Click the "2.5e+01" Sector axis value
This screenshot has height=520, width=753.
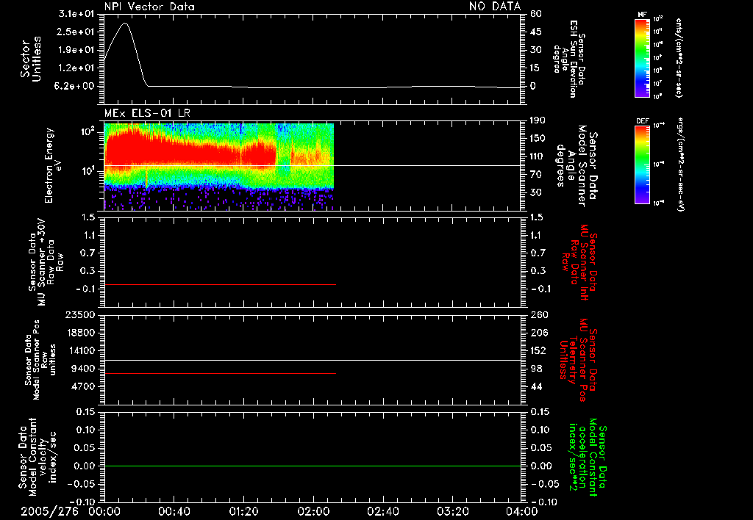[76, 32]
